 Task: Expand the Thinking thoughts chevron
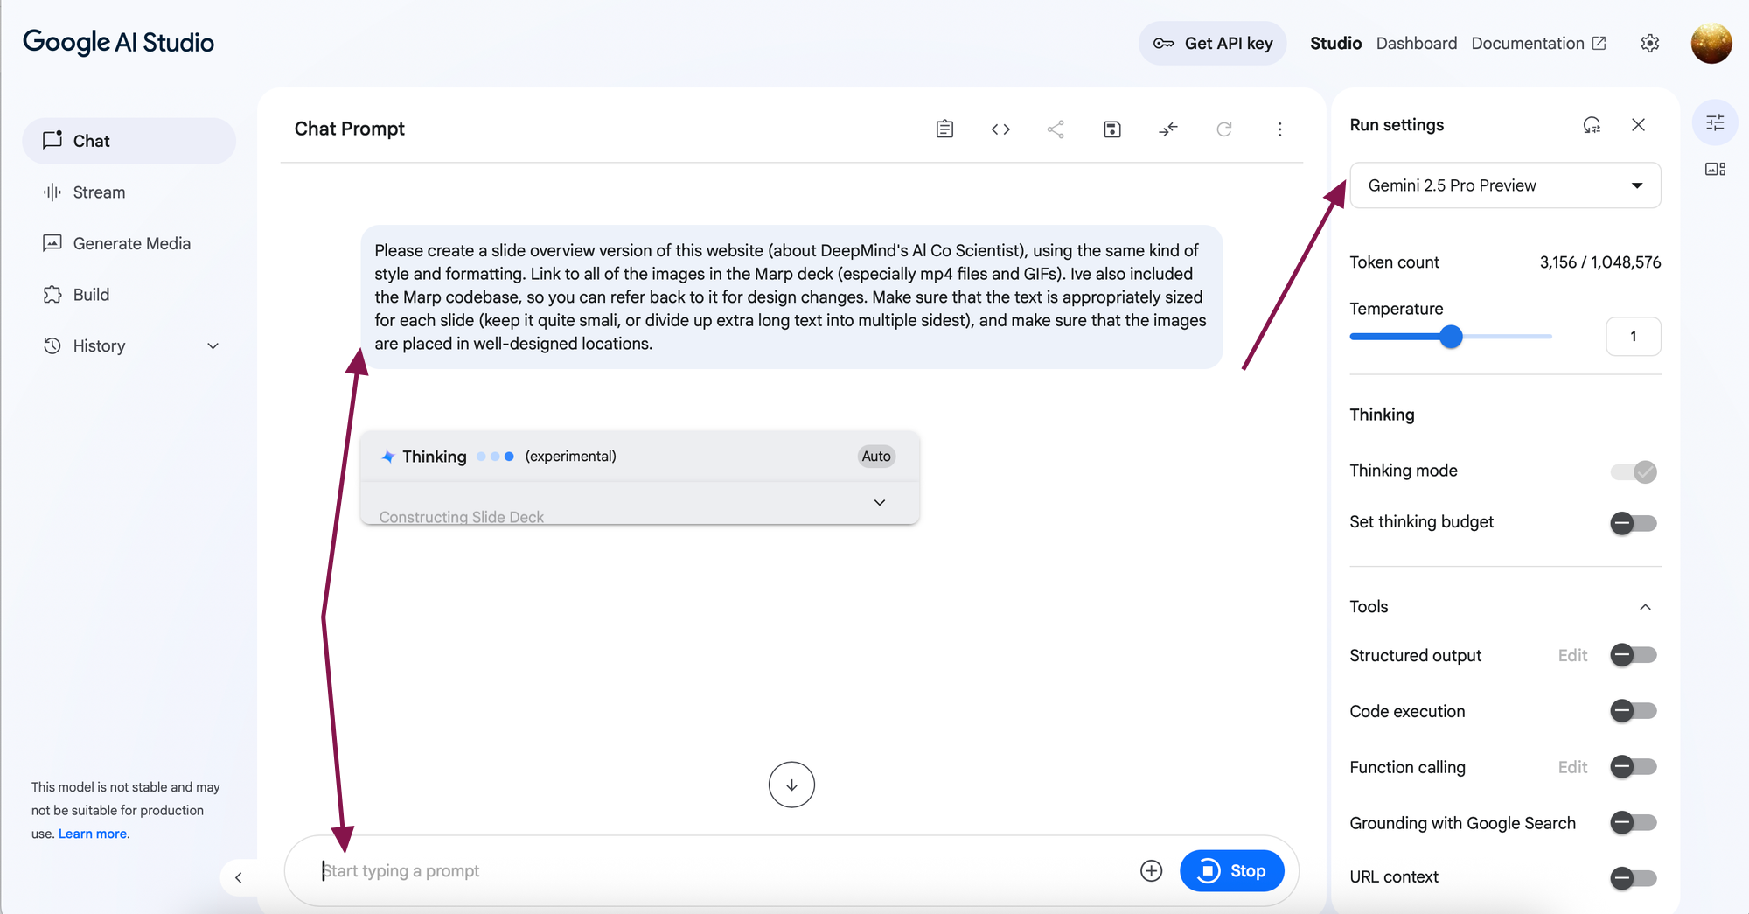(x=880, y=503)
